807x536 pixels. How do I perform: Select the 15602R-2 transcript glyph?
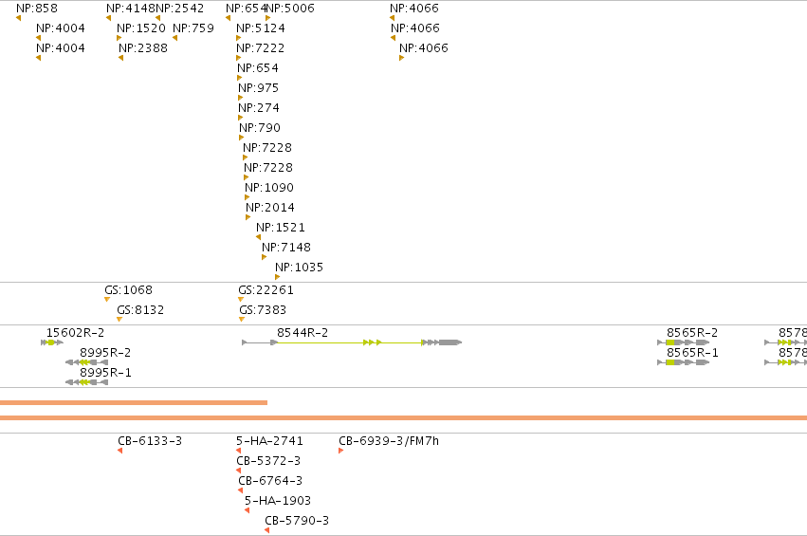click(52, 342)
